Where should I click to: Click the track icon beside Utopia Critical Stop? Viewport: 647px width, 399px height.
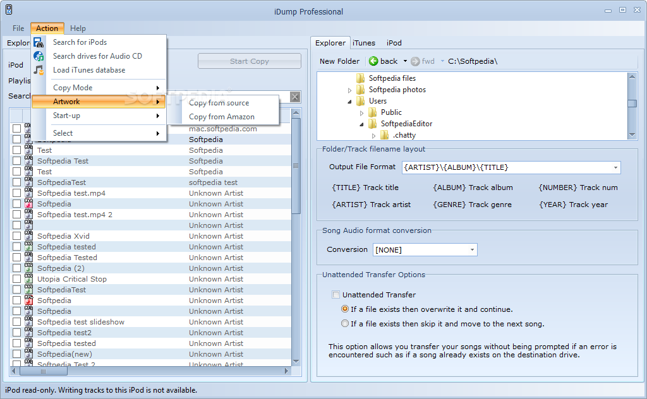pyautogui.click(x=28, y=278)
